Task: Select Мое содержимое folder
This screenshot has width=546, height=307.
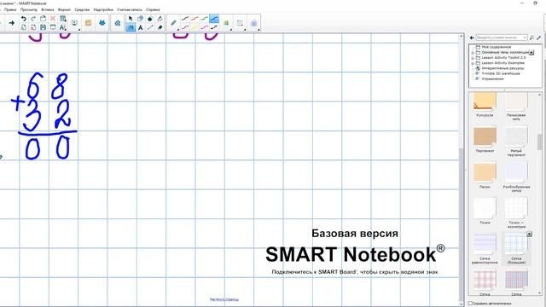Action: pyautogui.click(x=497, y=47)
